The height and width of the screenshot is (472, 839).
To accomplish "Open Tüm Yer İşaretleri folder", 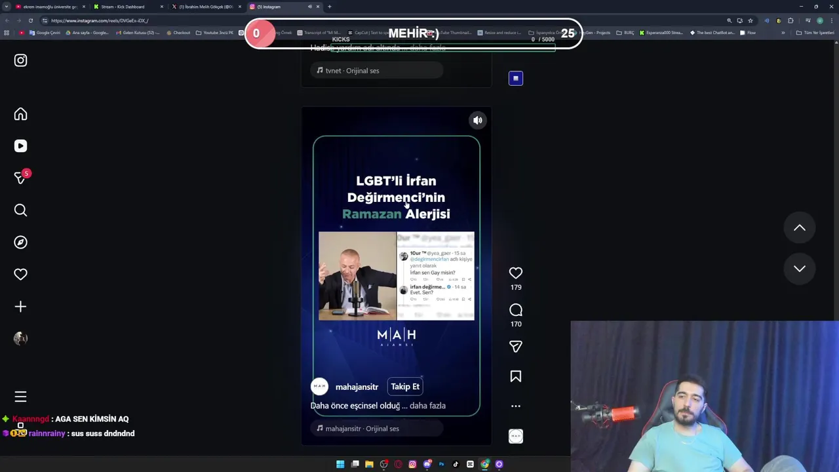I will pos(815,33).
